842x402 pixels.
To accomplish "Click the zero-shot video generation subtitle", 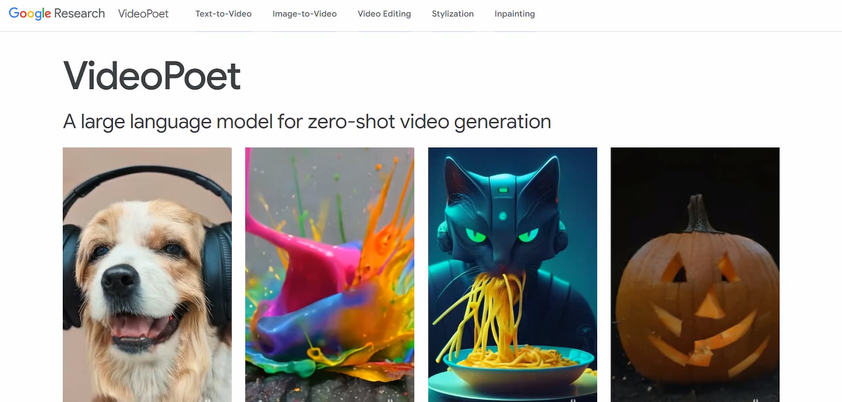I will pyautogui.click(x=307, y=122).
